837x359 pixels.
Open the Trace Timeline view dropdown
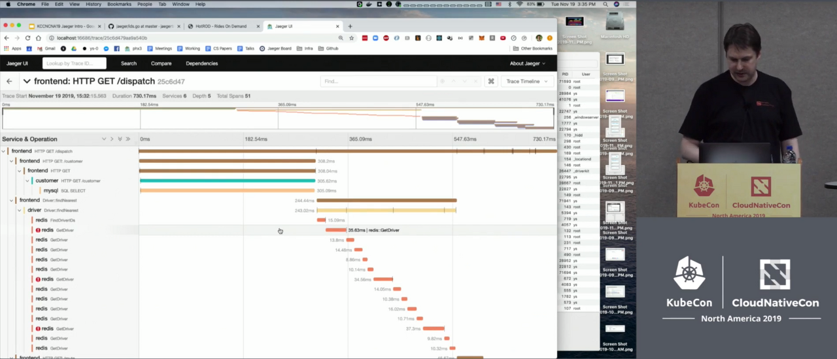click(526, 81)
